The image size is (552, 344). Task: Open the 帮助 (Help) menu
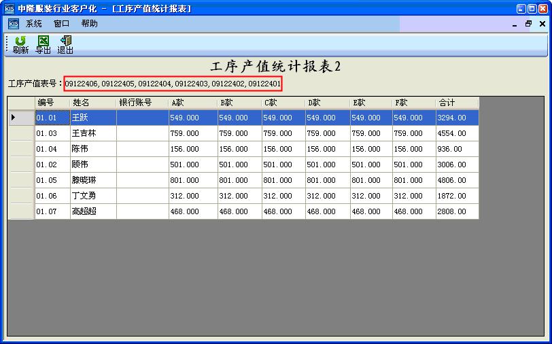[x=89, y=24]
